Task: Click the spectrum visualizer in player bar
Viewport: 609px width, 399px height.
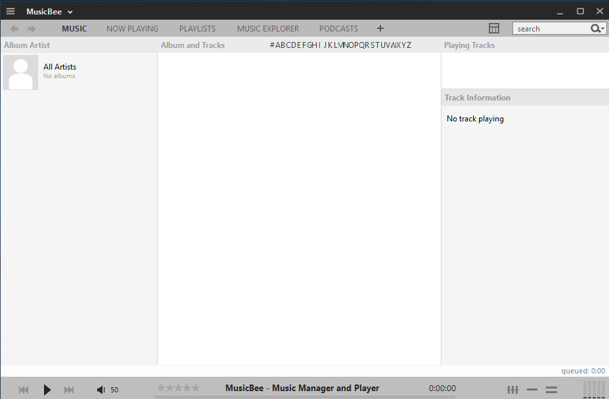Action: tap(595, 389)
